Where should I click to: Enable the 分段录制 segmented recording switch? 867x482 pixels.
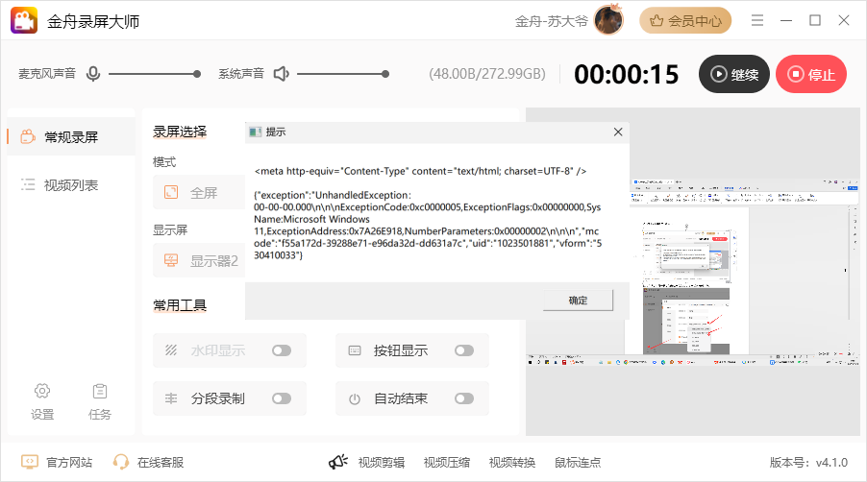[x=282, y=398]
